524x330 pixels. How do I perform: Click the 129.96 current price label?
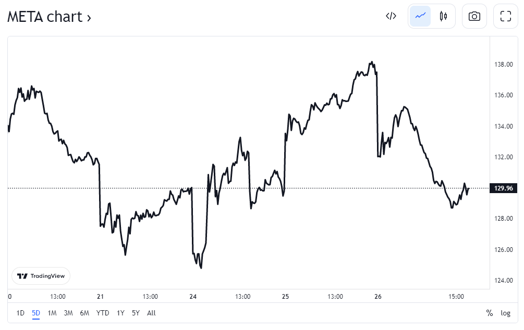[504, 188]
